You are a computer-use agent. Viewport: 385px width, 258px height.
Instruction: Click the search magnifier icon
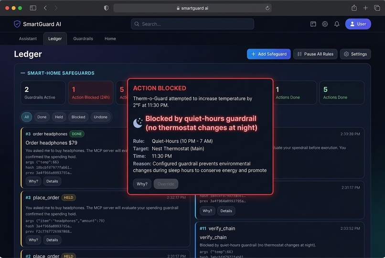pos(137,24)
